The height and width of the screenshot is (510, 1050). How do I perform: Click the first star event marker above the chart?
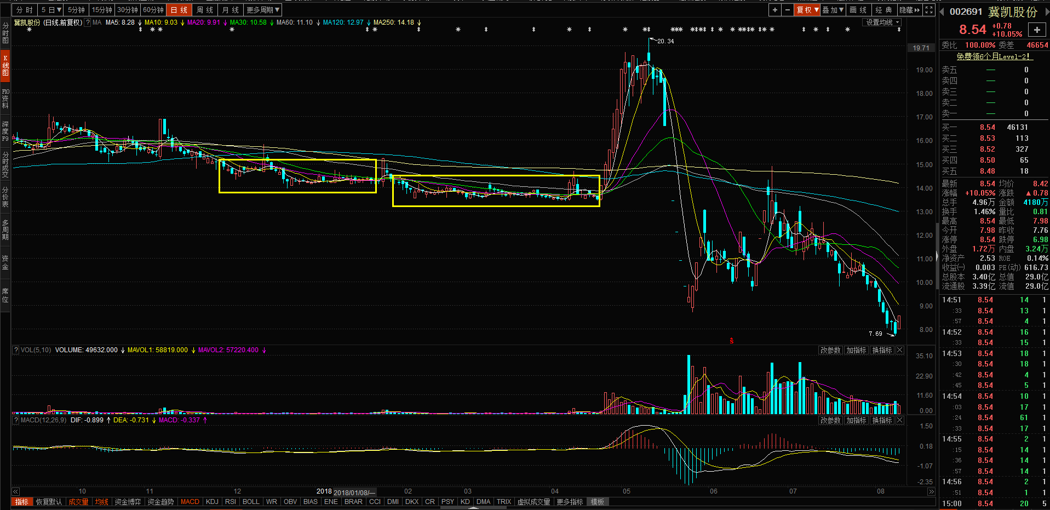pos(29,30)
